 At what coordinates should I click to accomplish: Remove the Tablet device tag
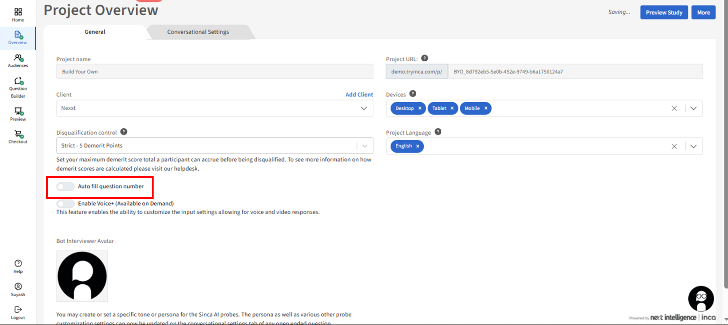(x=452, y=108)
